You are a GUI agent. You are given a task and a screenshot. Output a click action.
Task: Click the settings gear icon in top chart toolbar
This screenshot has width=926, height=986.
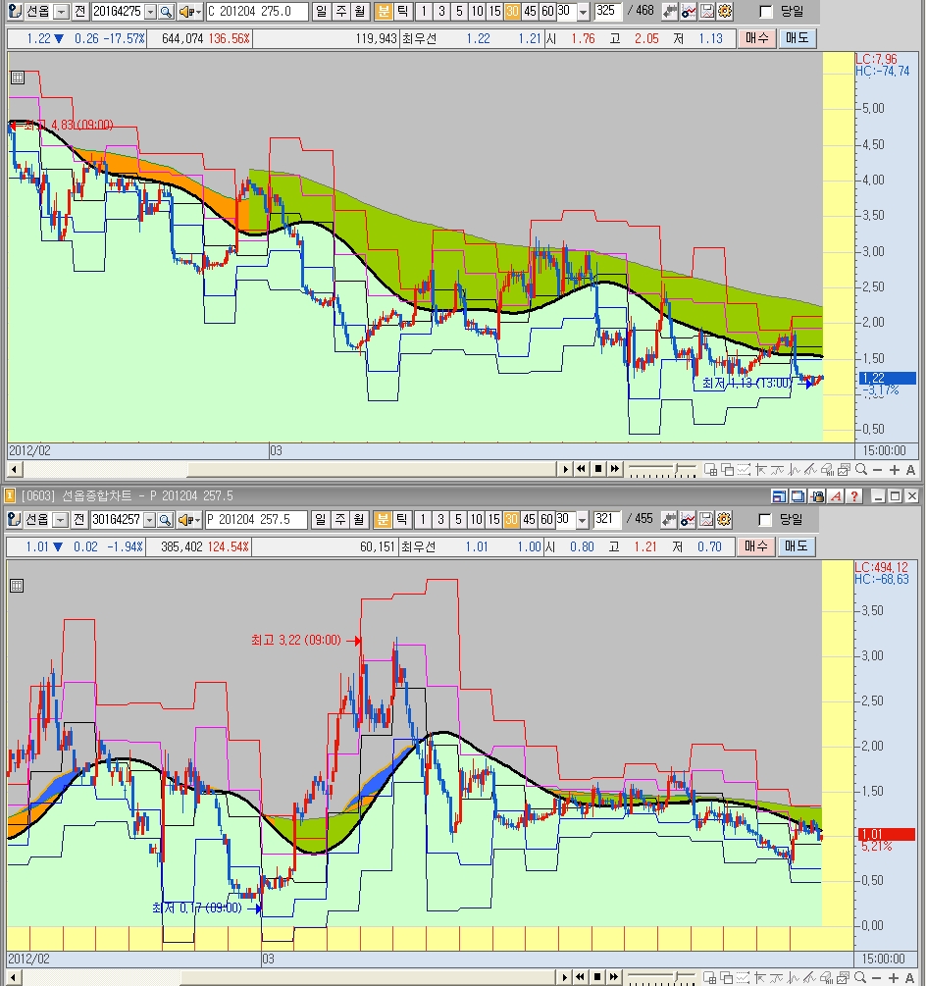[x=725, y=12]
